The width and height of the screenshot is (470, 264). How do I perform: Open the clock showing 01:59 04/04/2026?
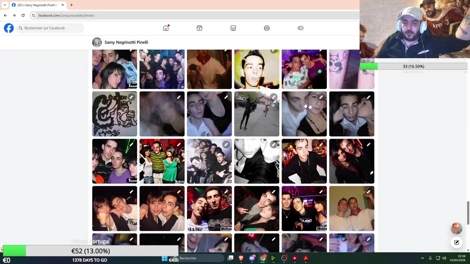pos(458,258)
